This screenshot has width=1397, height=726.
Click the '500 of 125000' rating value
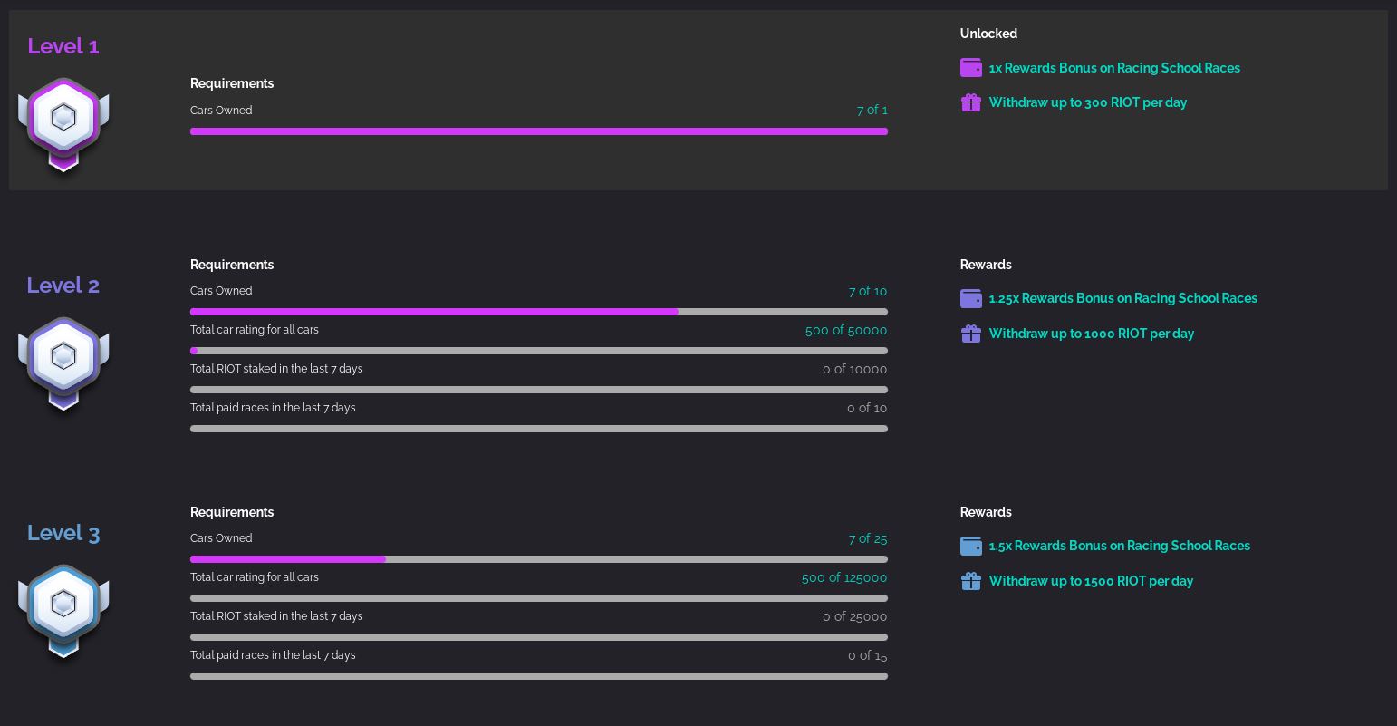point(844,577)
